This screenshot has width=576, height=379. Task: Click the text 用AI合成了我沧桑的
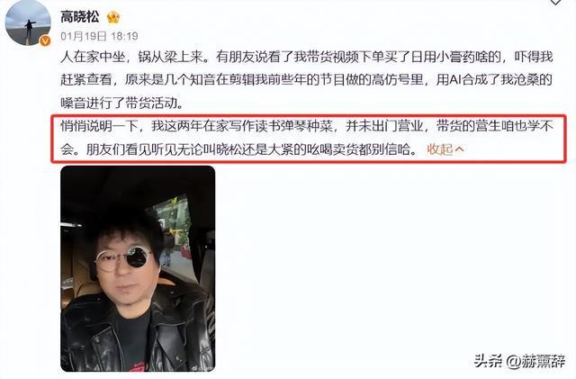pos(494,79)
